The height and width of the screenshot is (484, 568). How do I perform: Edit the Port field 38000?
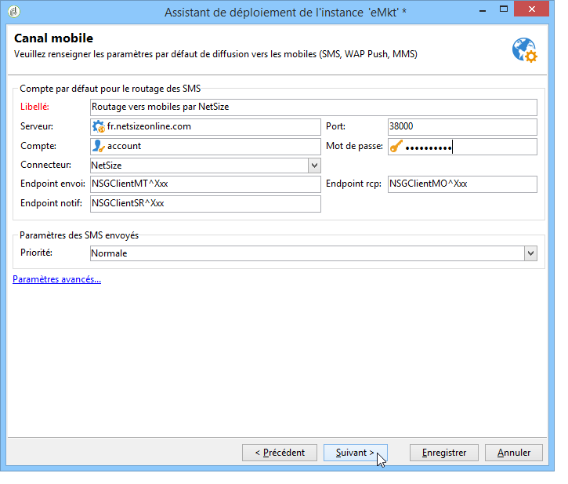point(462,127)
